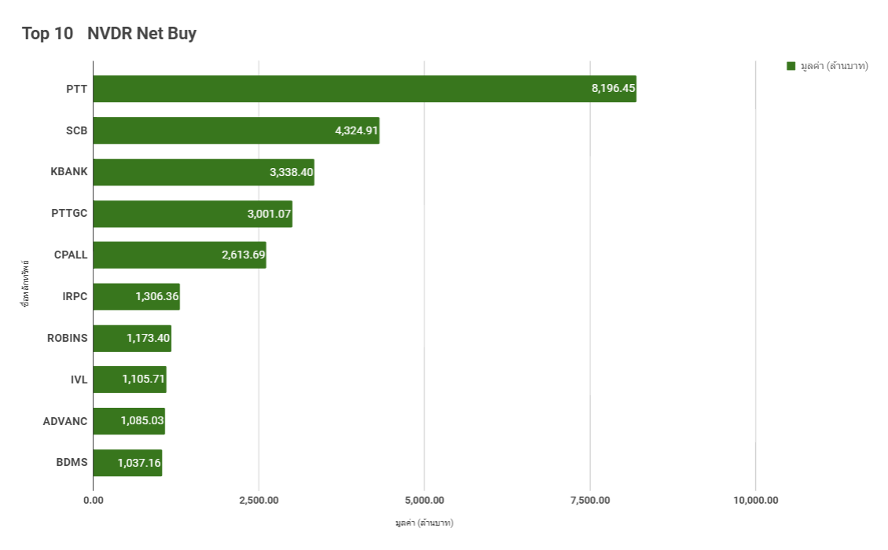Select the KBANK bar
This screenshot has height=550, width=888.
(204, 172)
